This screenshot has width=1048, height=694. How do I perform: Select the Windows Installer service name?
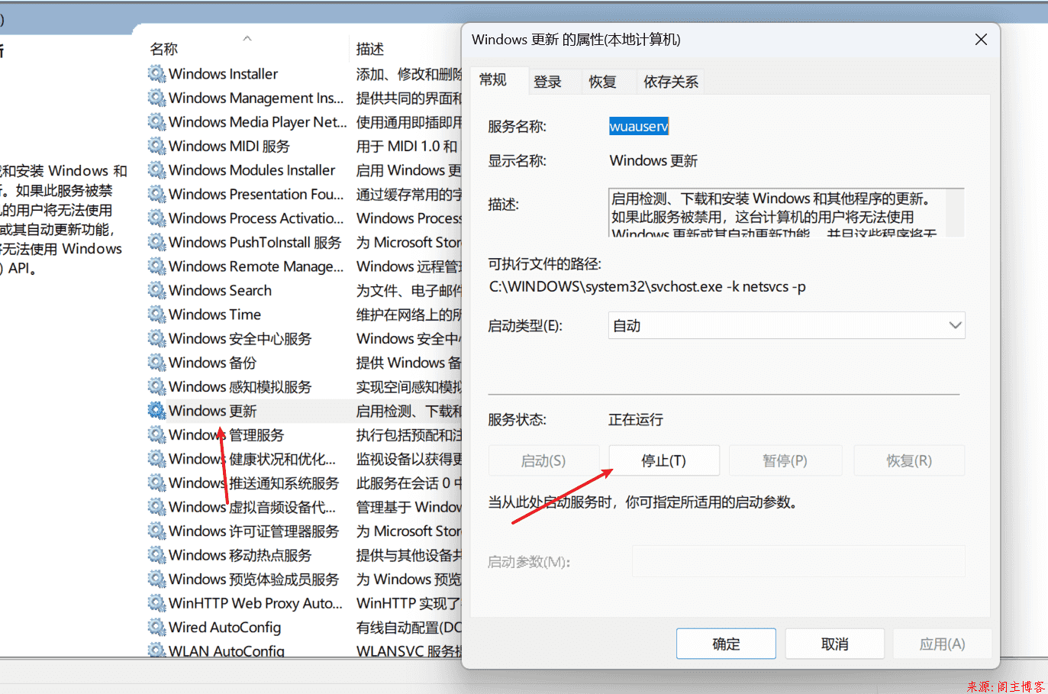click(x=223, y=74)
